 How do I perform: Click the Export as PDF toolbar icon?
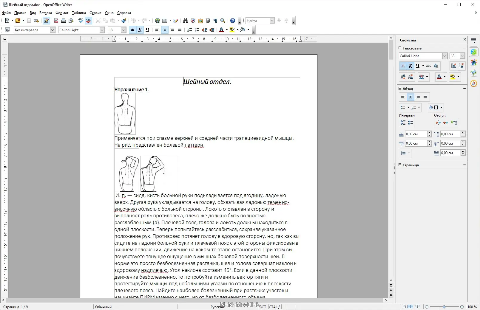tap(56, 21)
